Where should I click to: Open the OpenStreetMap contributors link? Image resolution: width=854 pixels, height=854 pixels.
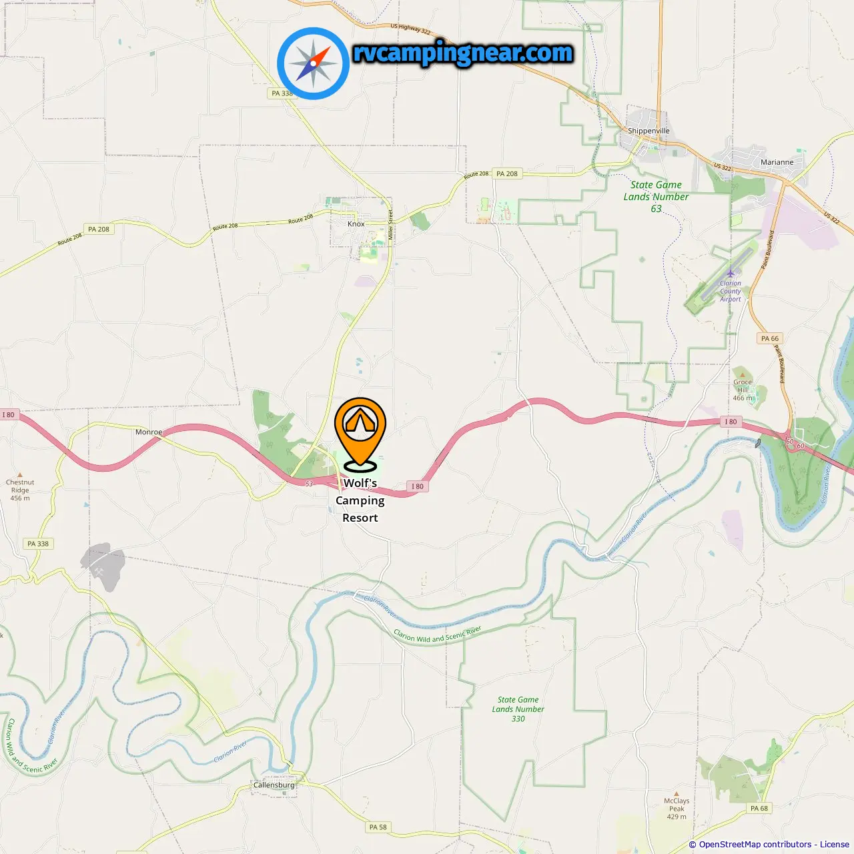tap(755, 845)
